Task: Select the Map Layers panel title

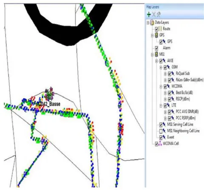Action: 153,7
